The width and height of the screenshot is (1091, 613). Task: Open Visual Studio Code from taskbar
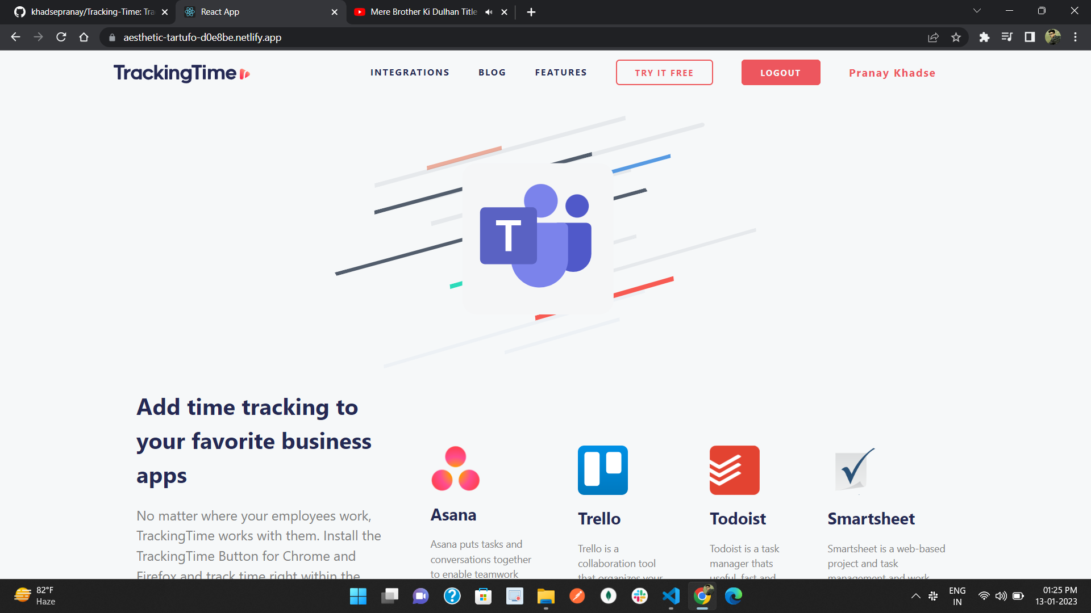671,596
